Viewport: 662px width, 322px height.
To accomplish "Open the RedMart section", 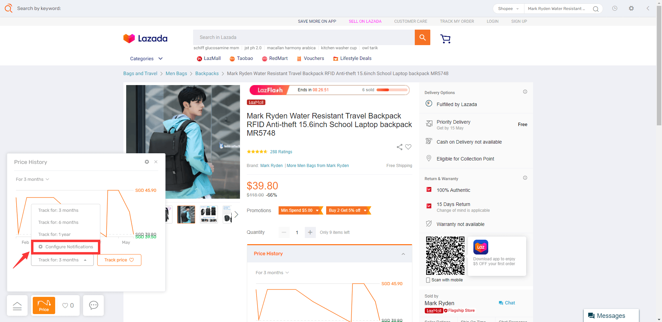I will point(275,59).
